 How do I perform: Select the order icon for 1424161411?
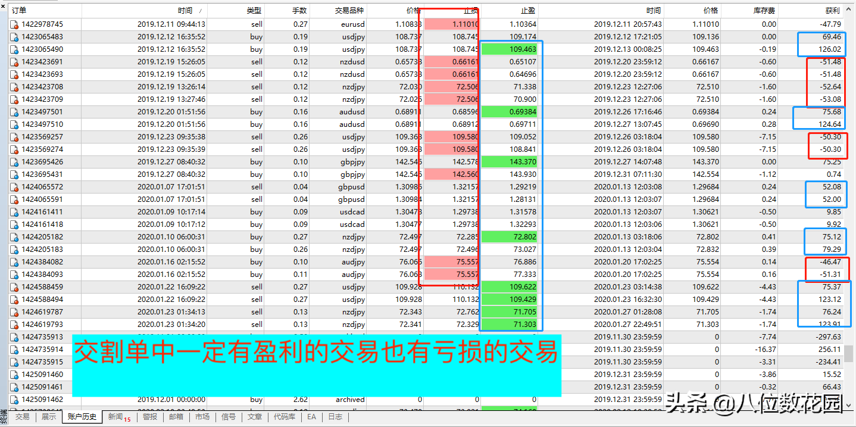point(15,212)
